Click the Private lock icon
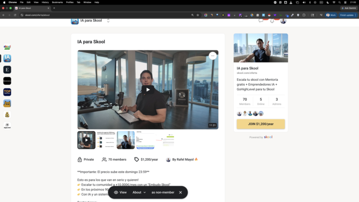Viewport: 359px width, 202px height. (80, 160)
